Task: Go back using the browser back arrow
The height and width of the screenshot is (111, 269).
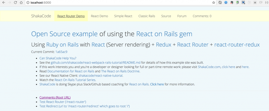Action: [4, 3]
